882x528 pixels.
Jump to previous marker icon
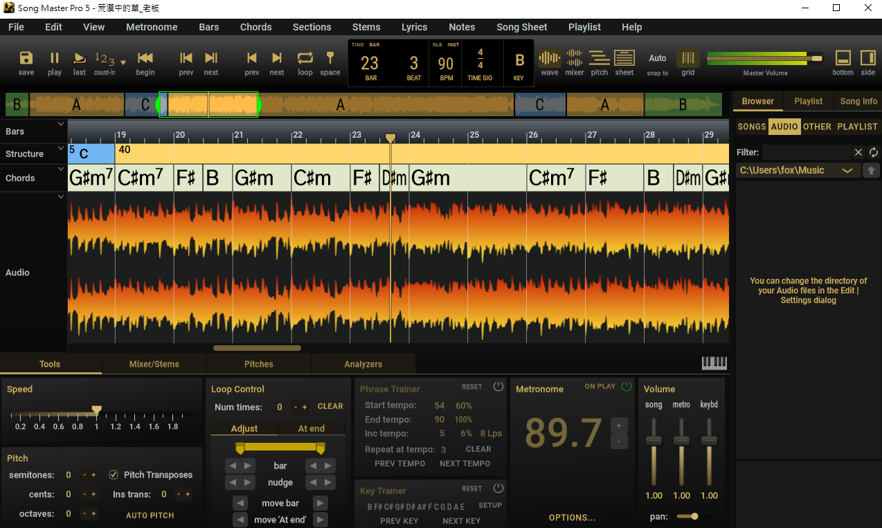coord(252,58)
